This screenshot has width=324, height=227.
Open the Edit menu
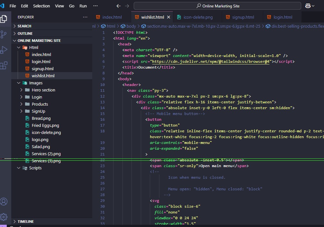tap(24, 6)
